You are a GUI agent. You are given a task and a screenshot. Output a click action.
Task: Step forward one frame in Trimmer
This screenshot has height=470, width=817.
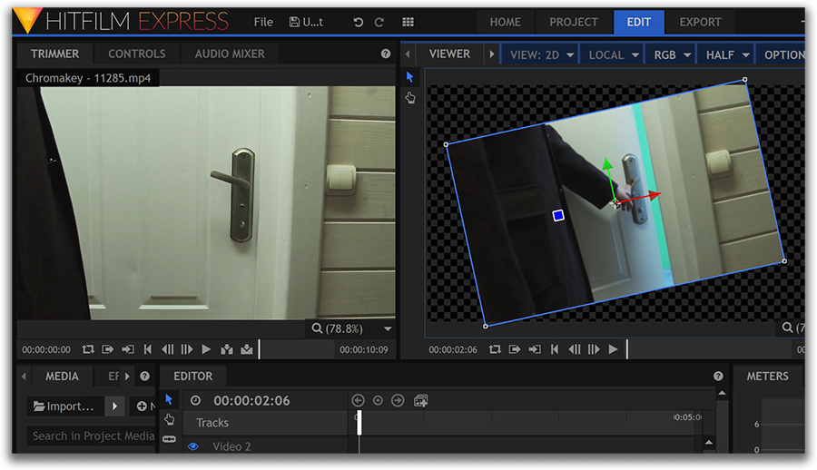187,349
